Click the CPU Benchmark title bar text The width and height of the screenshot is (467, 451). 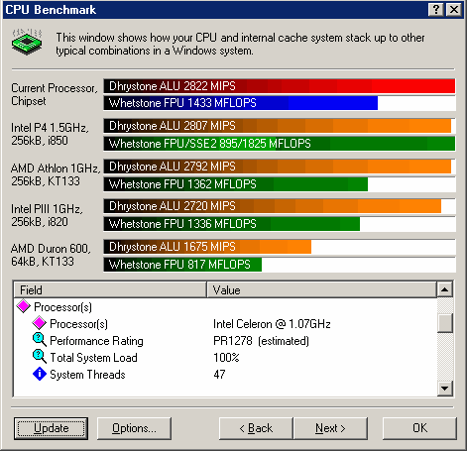click(x=51, y=10)
